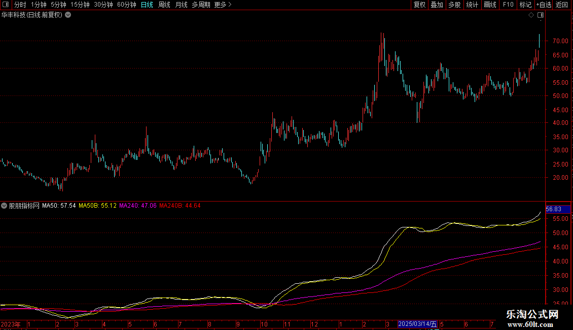
Task: Open the F10 company info
Action: (508, 5)
